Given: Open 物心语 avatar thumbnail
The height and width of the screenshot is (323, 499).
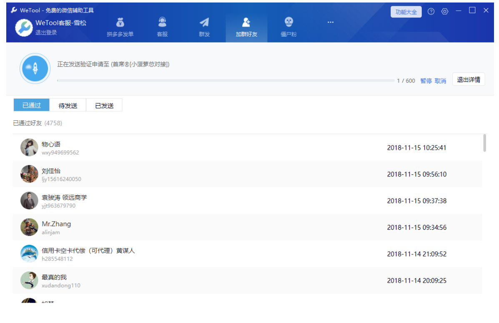Looking at the screenshot, I should pyautogui.click(x=29, y=147).
